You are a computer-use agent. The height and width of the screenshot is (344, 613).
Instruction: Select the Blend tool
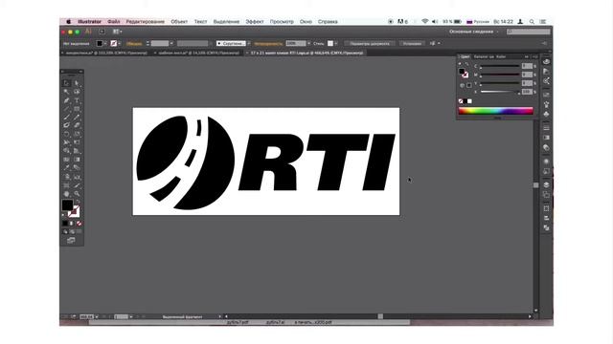tap(77, 168)
